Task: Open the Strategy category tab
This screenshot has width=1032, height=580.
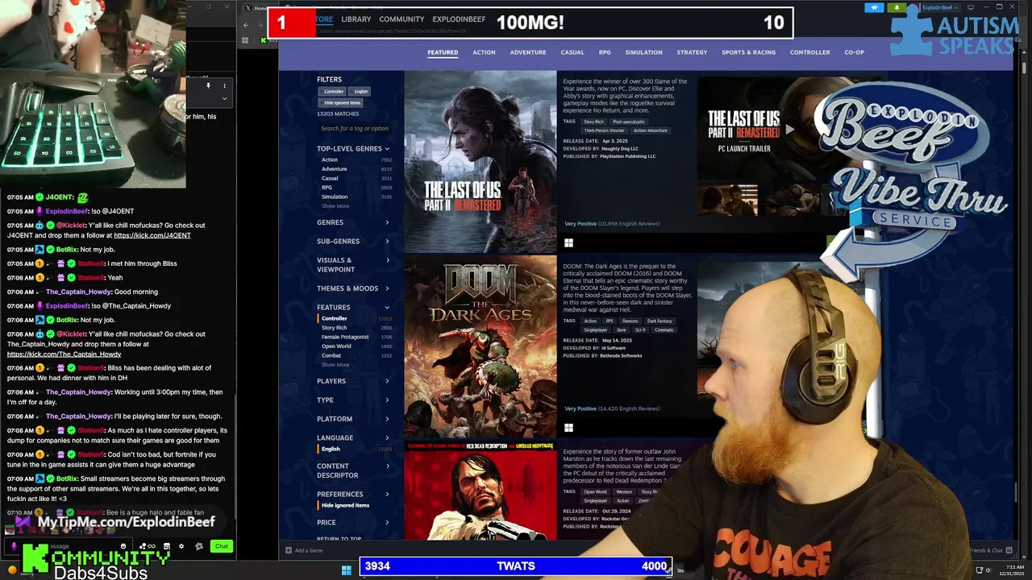Action: 692,52
